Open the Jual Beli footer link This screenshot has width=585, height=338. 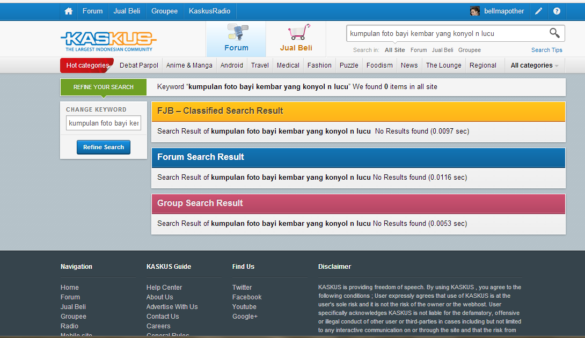(73, 307)
